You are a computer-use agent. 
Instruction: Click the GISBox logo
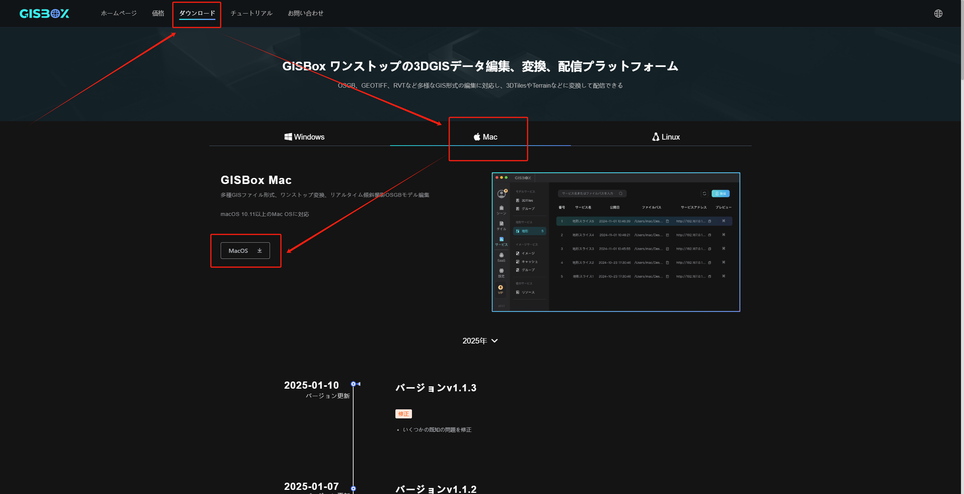point(44,14)
